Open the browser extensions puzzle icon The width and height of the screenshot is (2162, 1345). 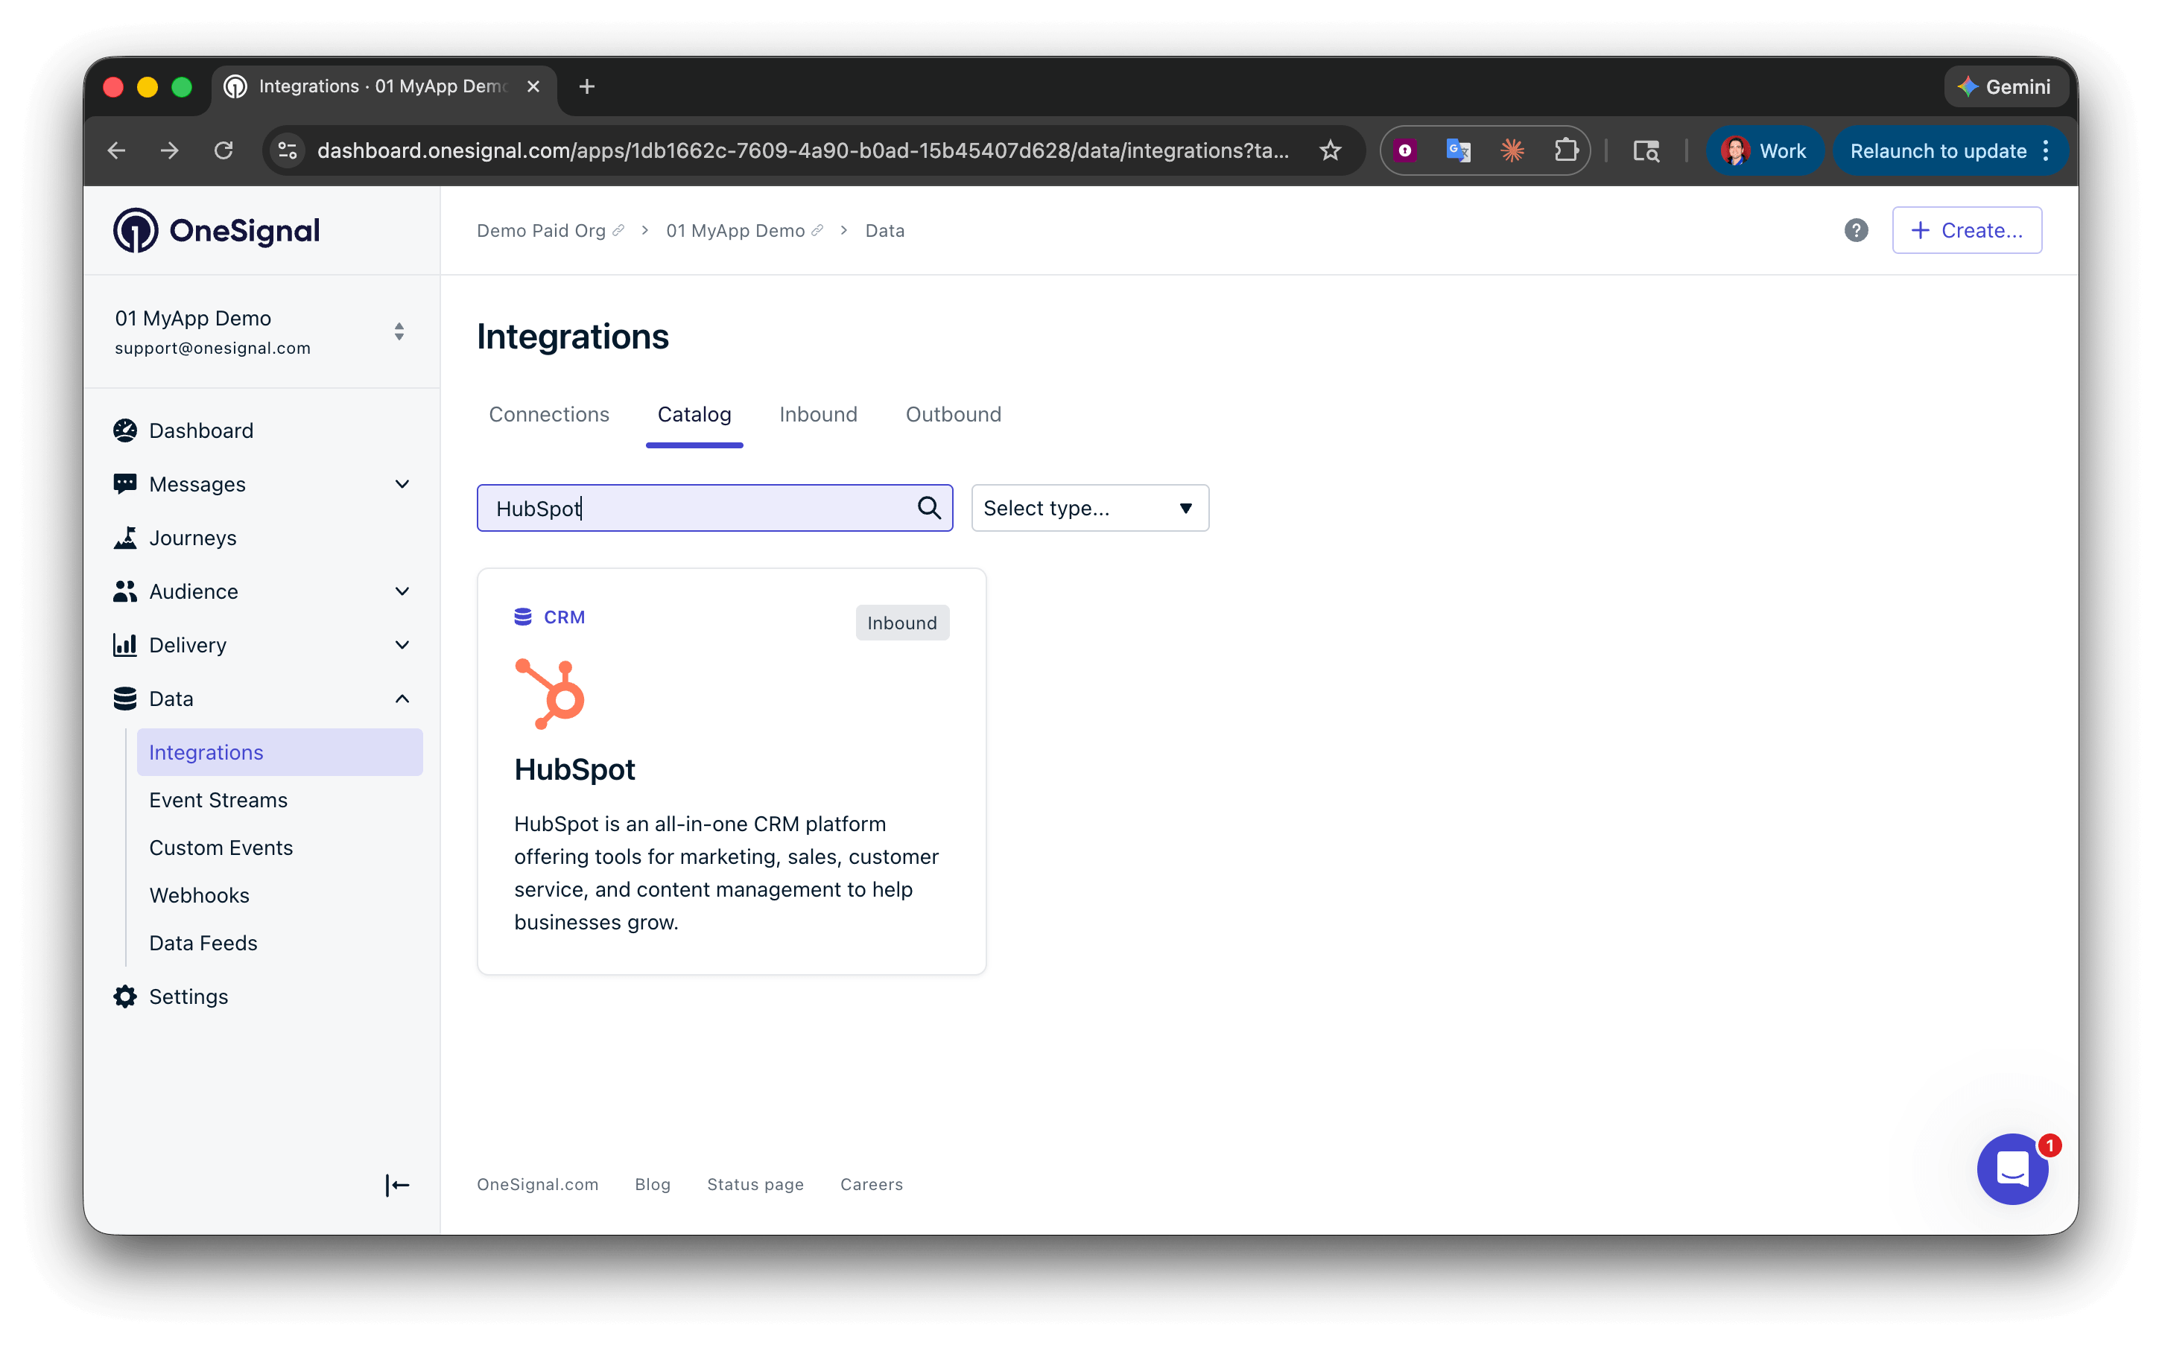[1566, 151]
